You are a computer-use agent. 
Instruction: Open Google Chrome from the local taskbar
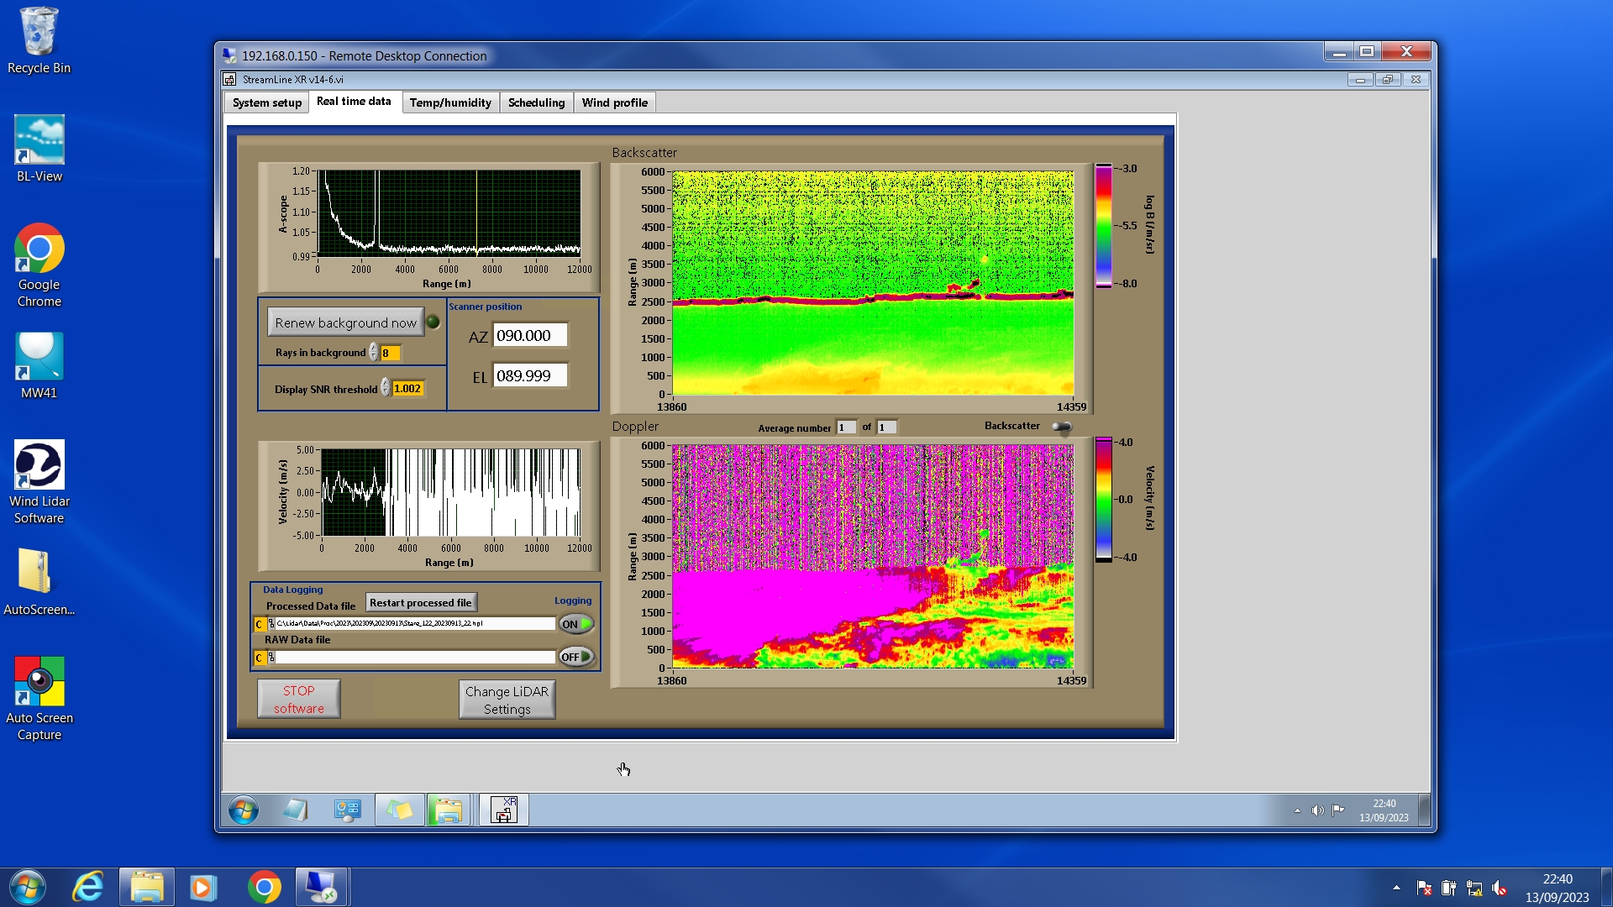(264, 888)
